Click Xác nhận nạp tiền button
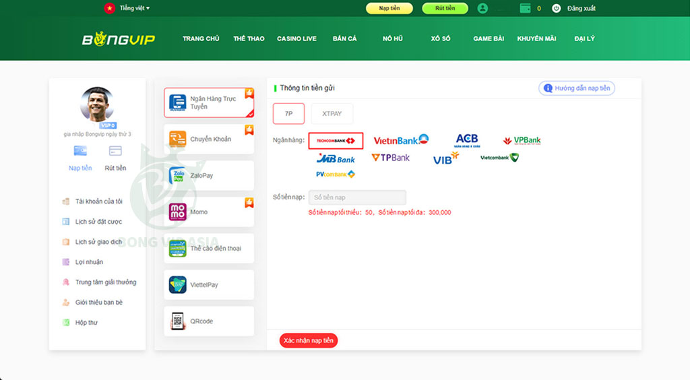The width and height of the screenshot is (690, 380). point(309,340)
